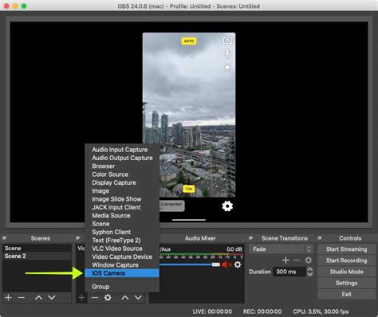378x317 pixels.
Task: Select Display Capture menu entry
Action: (122, 182)
